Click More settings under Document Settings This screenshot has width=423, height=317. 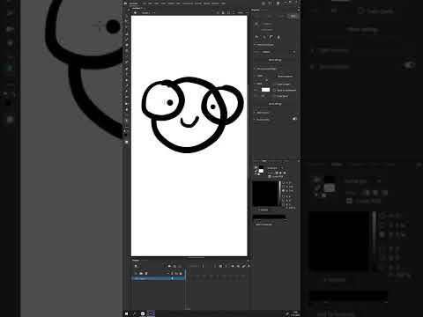coord(275,104)
